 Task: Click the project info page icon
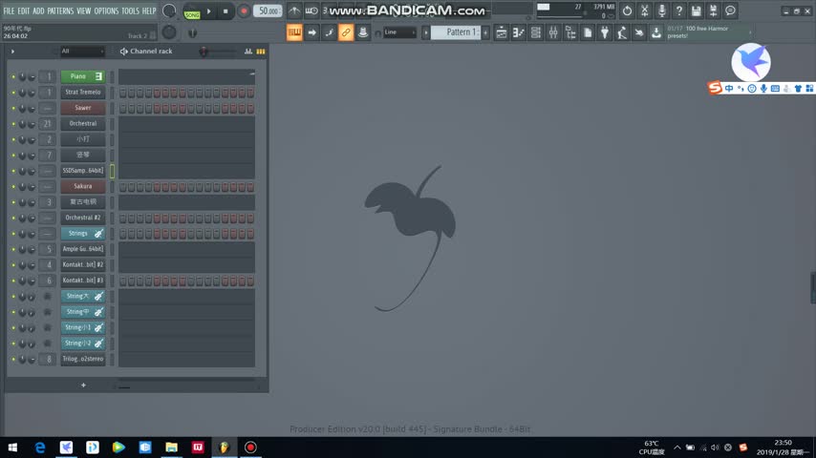click(x=588, y=32)
